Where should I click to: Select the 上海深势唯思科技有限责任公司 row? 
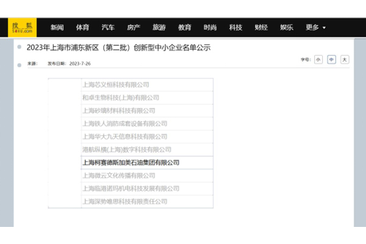coord(124,201)
